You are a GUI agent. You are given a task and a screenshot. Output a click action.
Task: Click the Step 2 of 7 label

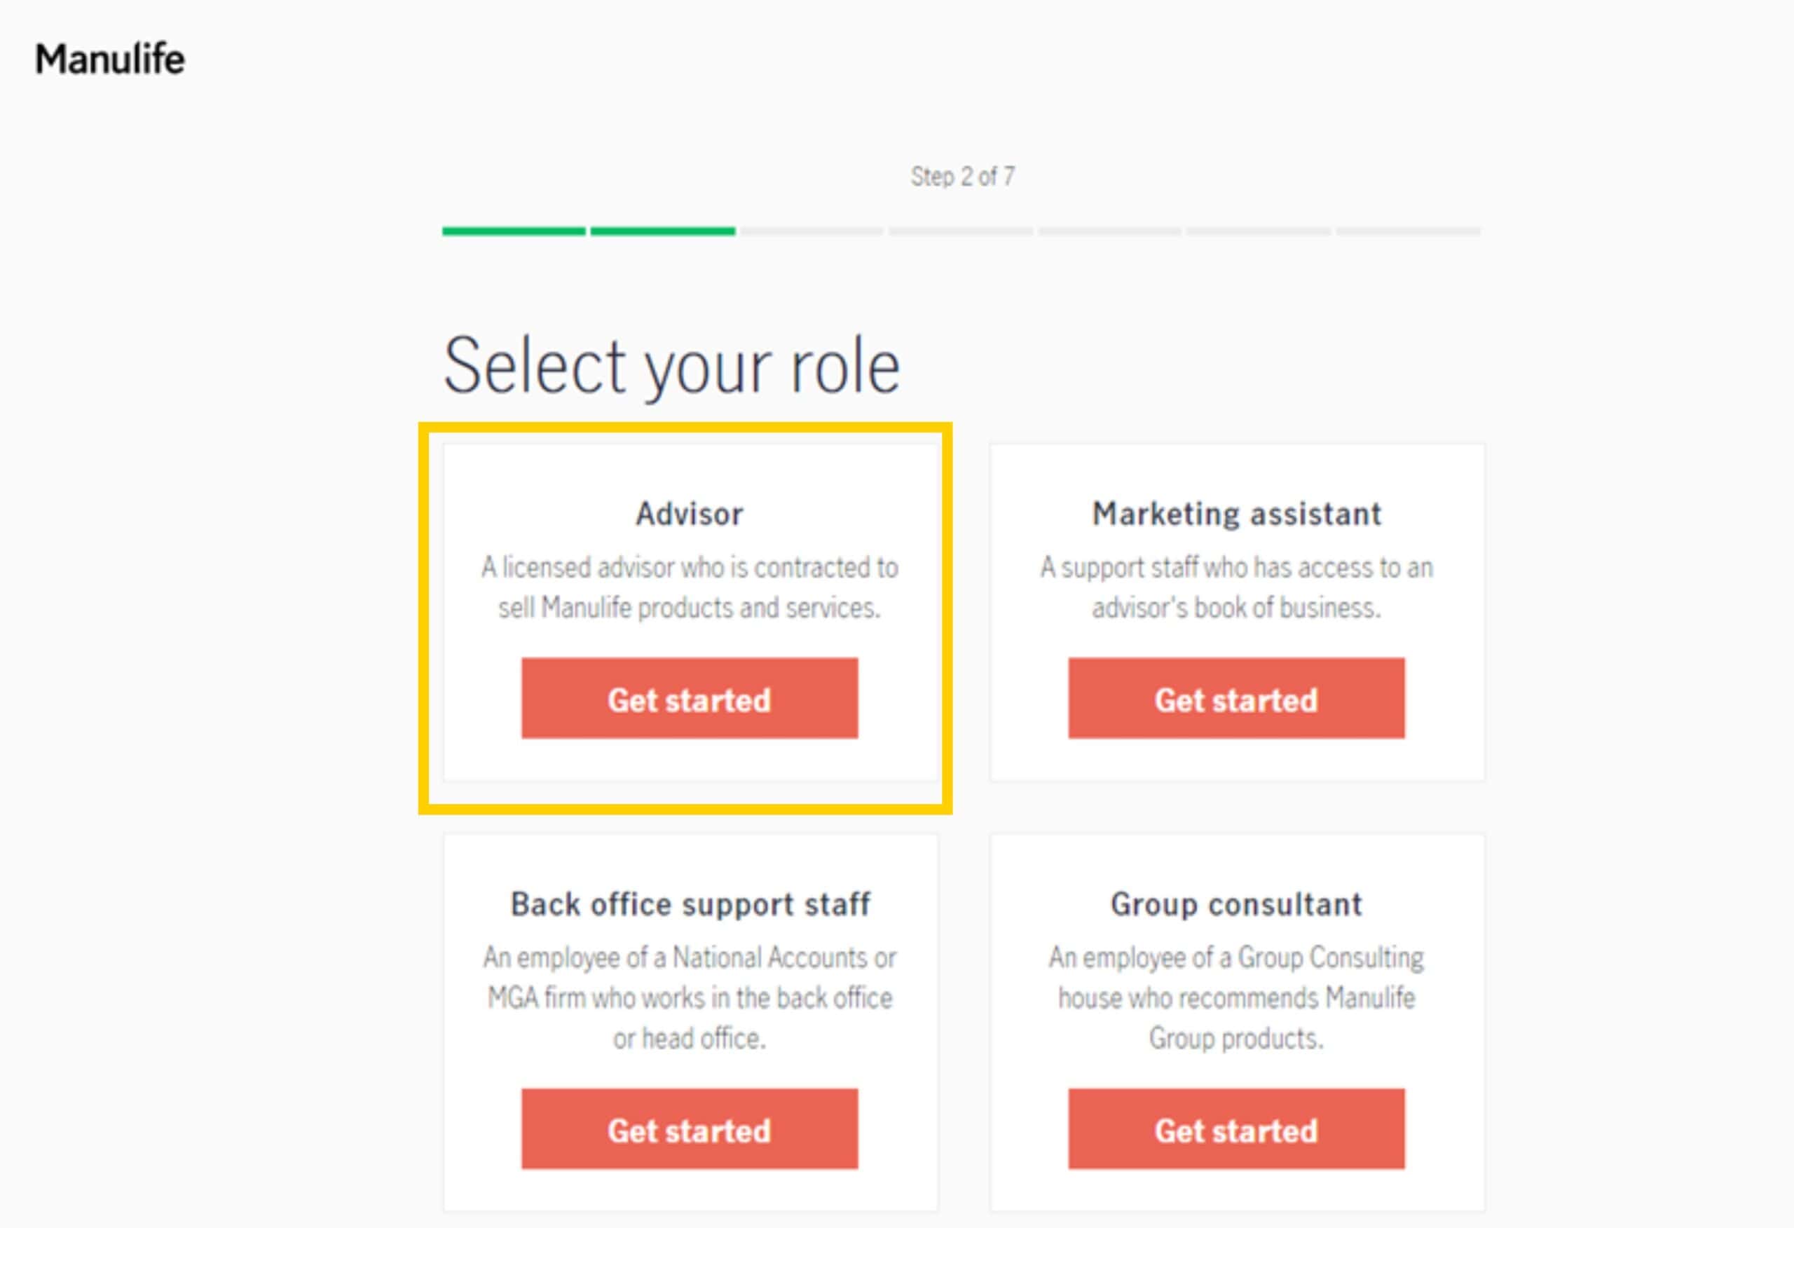(x=964, y=177)
